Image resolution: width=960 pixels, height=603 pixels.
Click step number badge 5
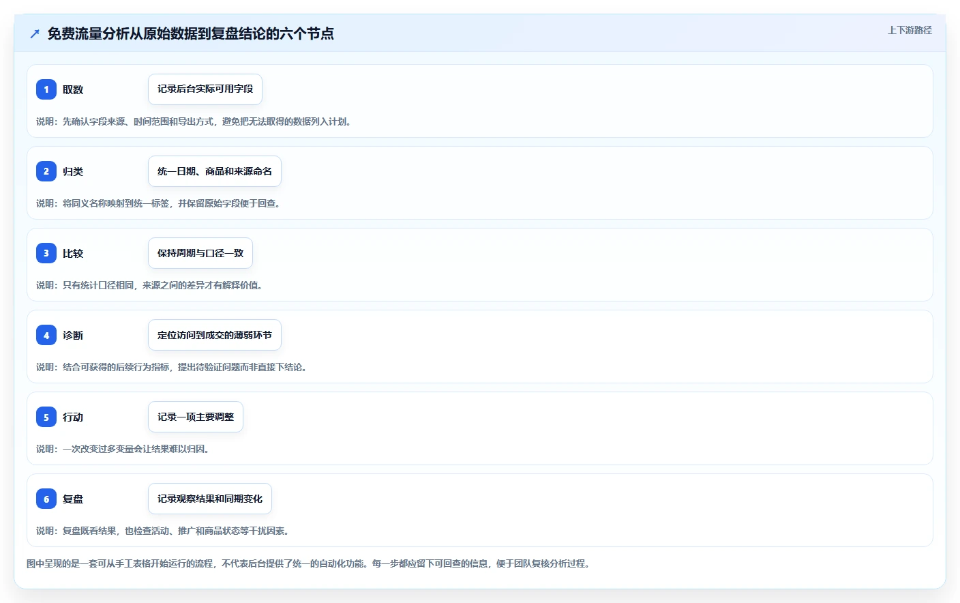point(46,417)
